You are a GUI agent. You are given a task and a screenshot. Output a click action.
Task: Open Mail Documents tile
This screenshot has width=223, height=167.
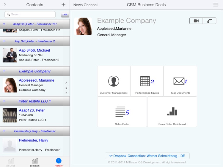[x=180, y=81]
